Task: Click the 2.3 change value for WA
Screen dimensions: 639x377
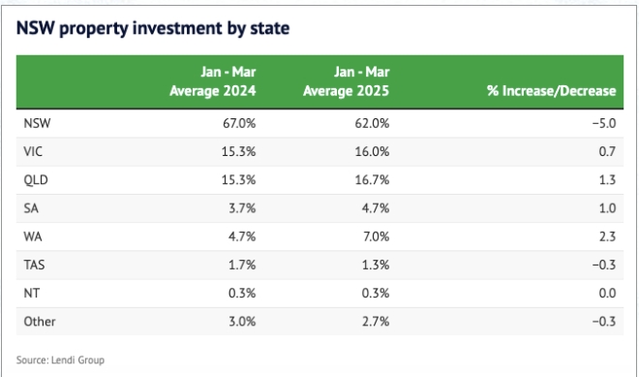Action: point(607,236)
